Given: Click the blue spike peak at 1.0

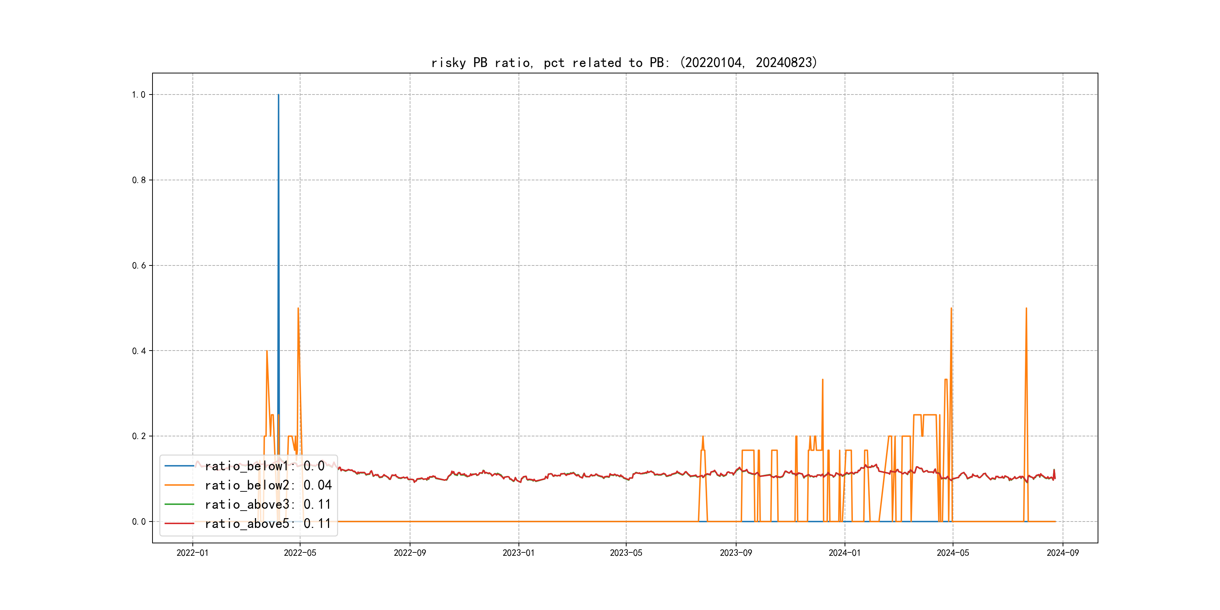Looking at the screenshot, I should tap(279, 95).
